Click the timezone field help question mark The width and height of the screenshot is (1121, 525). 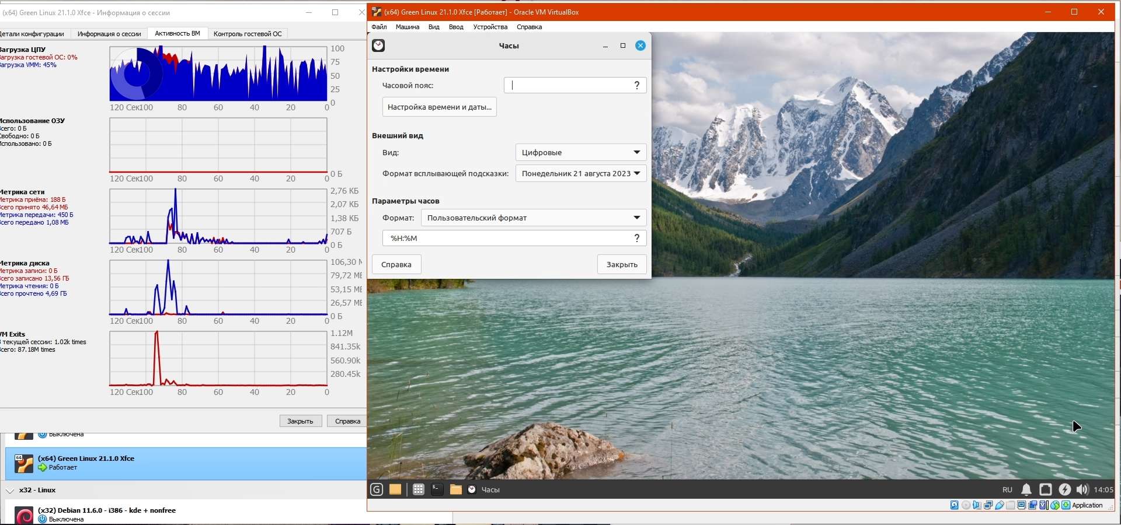[x=637, y=85]
